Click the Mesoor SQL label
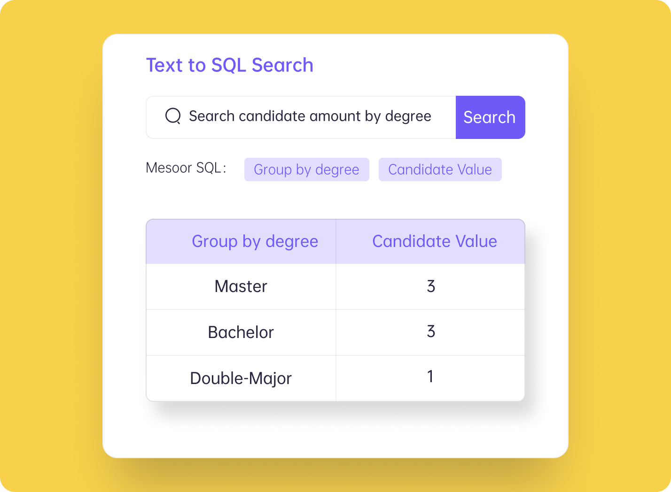671x492 pixels. [x=186, y=168]
